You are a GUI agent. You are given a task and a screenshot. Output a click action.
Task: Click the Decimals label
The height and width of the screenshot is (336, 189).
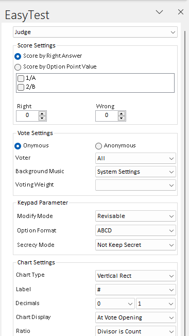28,303
